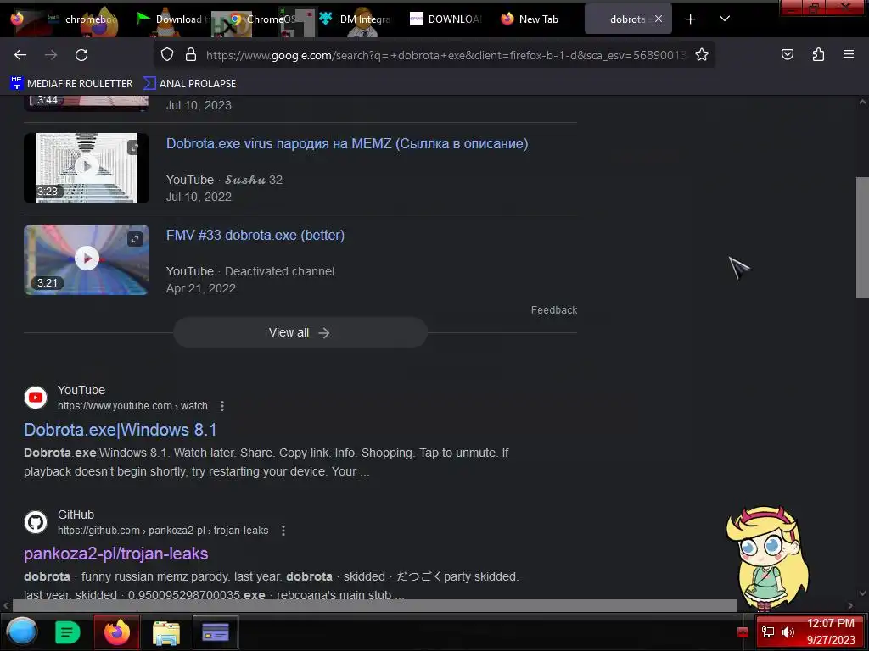This screenshot has height=651, width=869.
Task: Close the dobrota tab
Action: [659, 19]
